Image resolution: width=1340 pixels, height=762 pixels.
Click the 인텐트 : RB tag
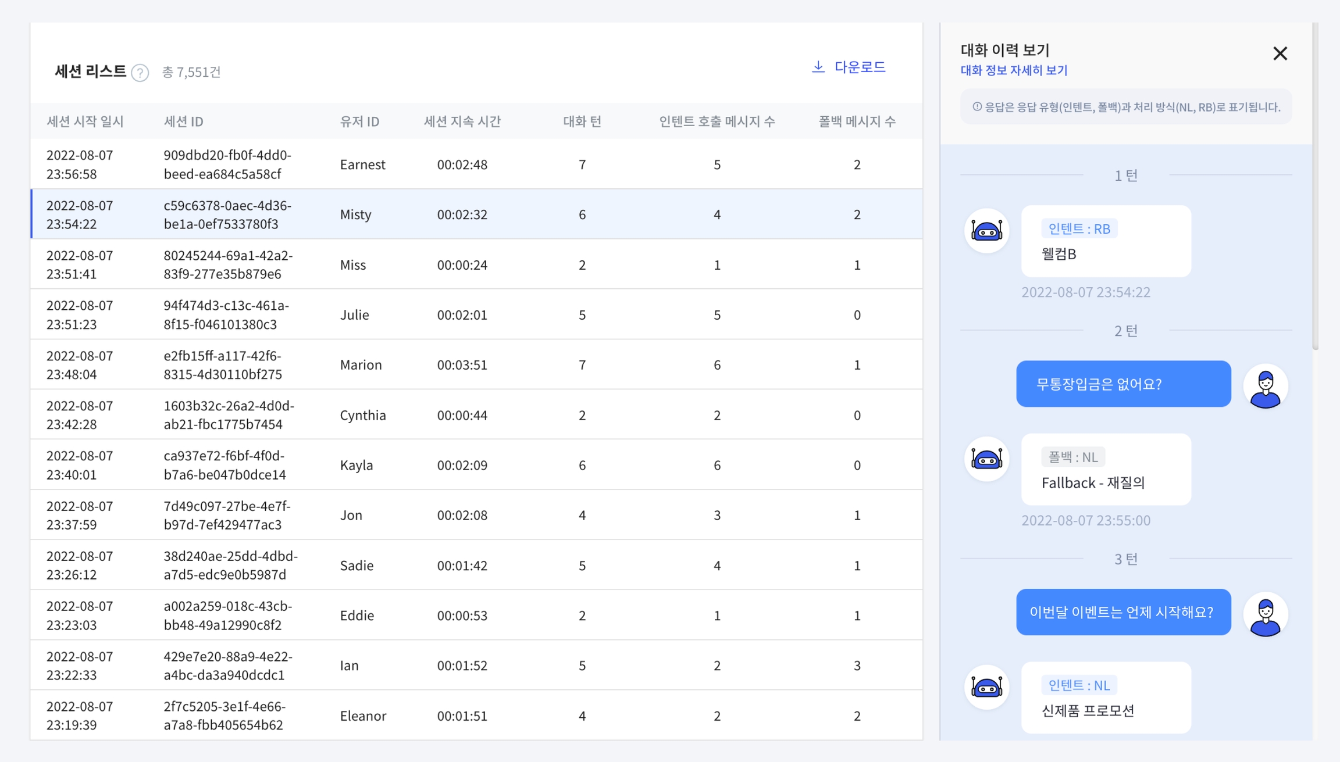tap(1079, 229)
